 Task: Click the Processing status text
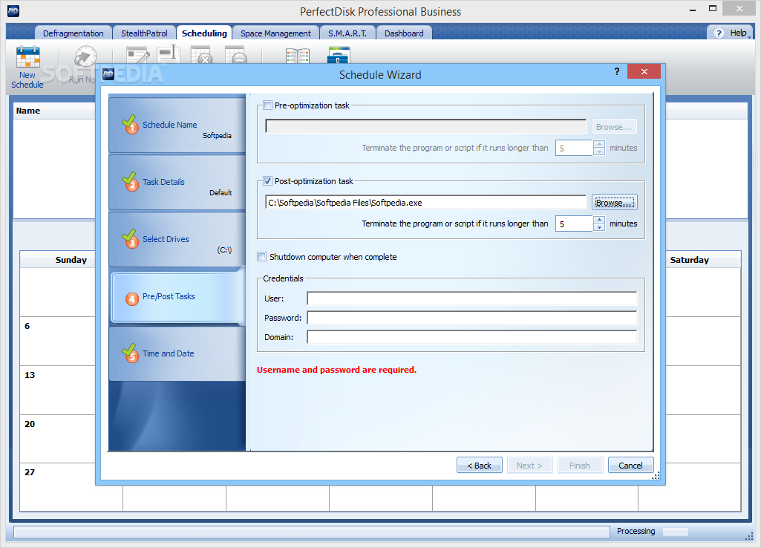tap(636, 531)
